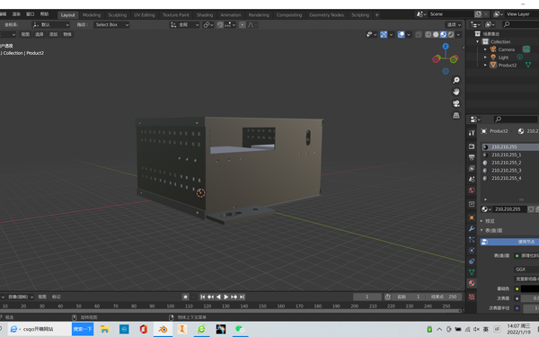The width and height of the screenshot is (539, 337).
Task: Open the Select Box drag dropdown
Action: (111, 25)
